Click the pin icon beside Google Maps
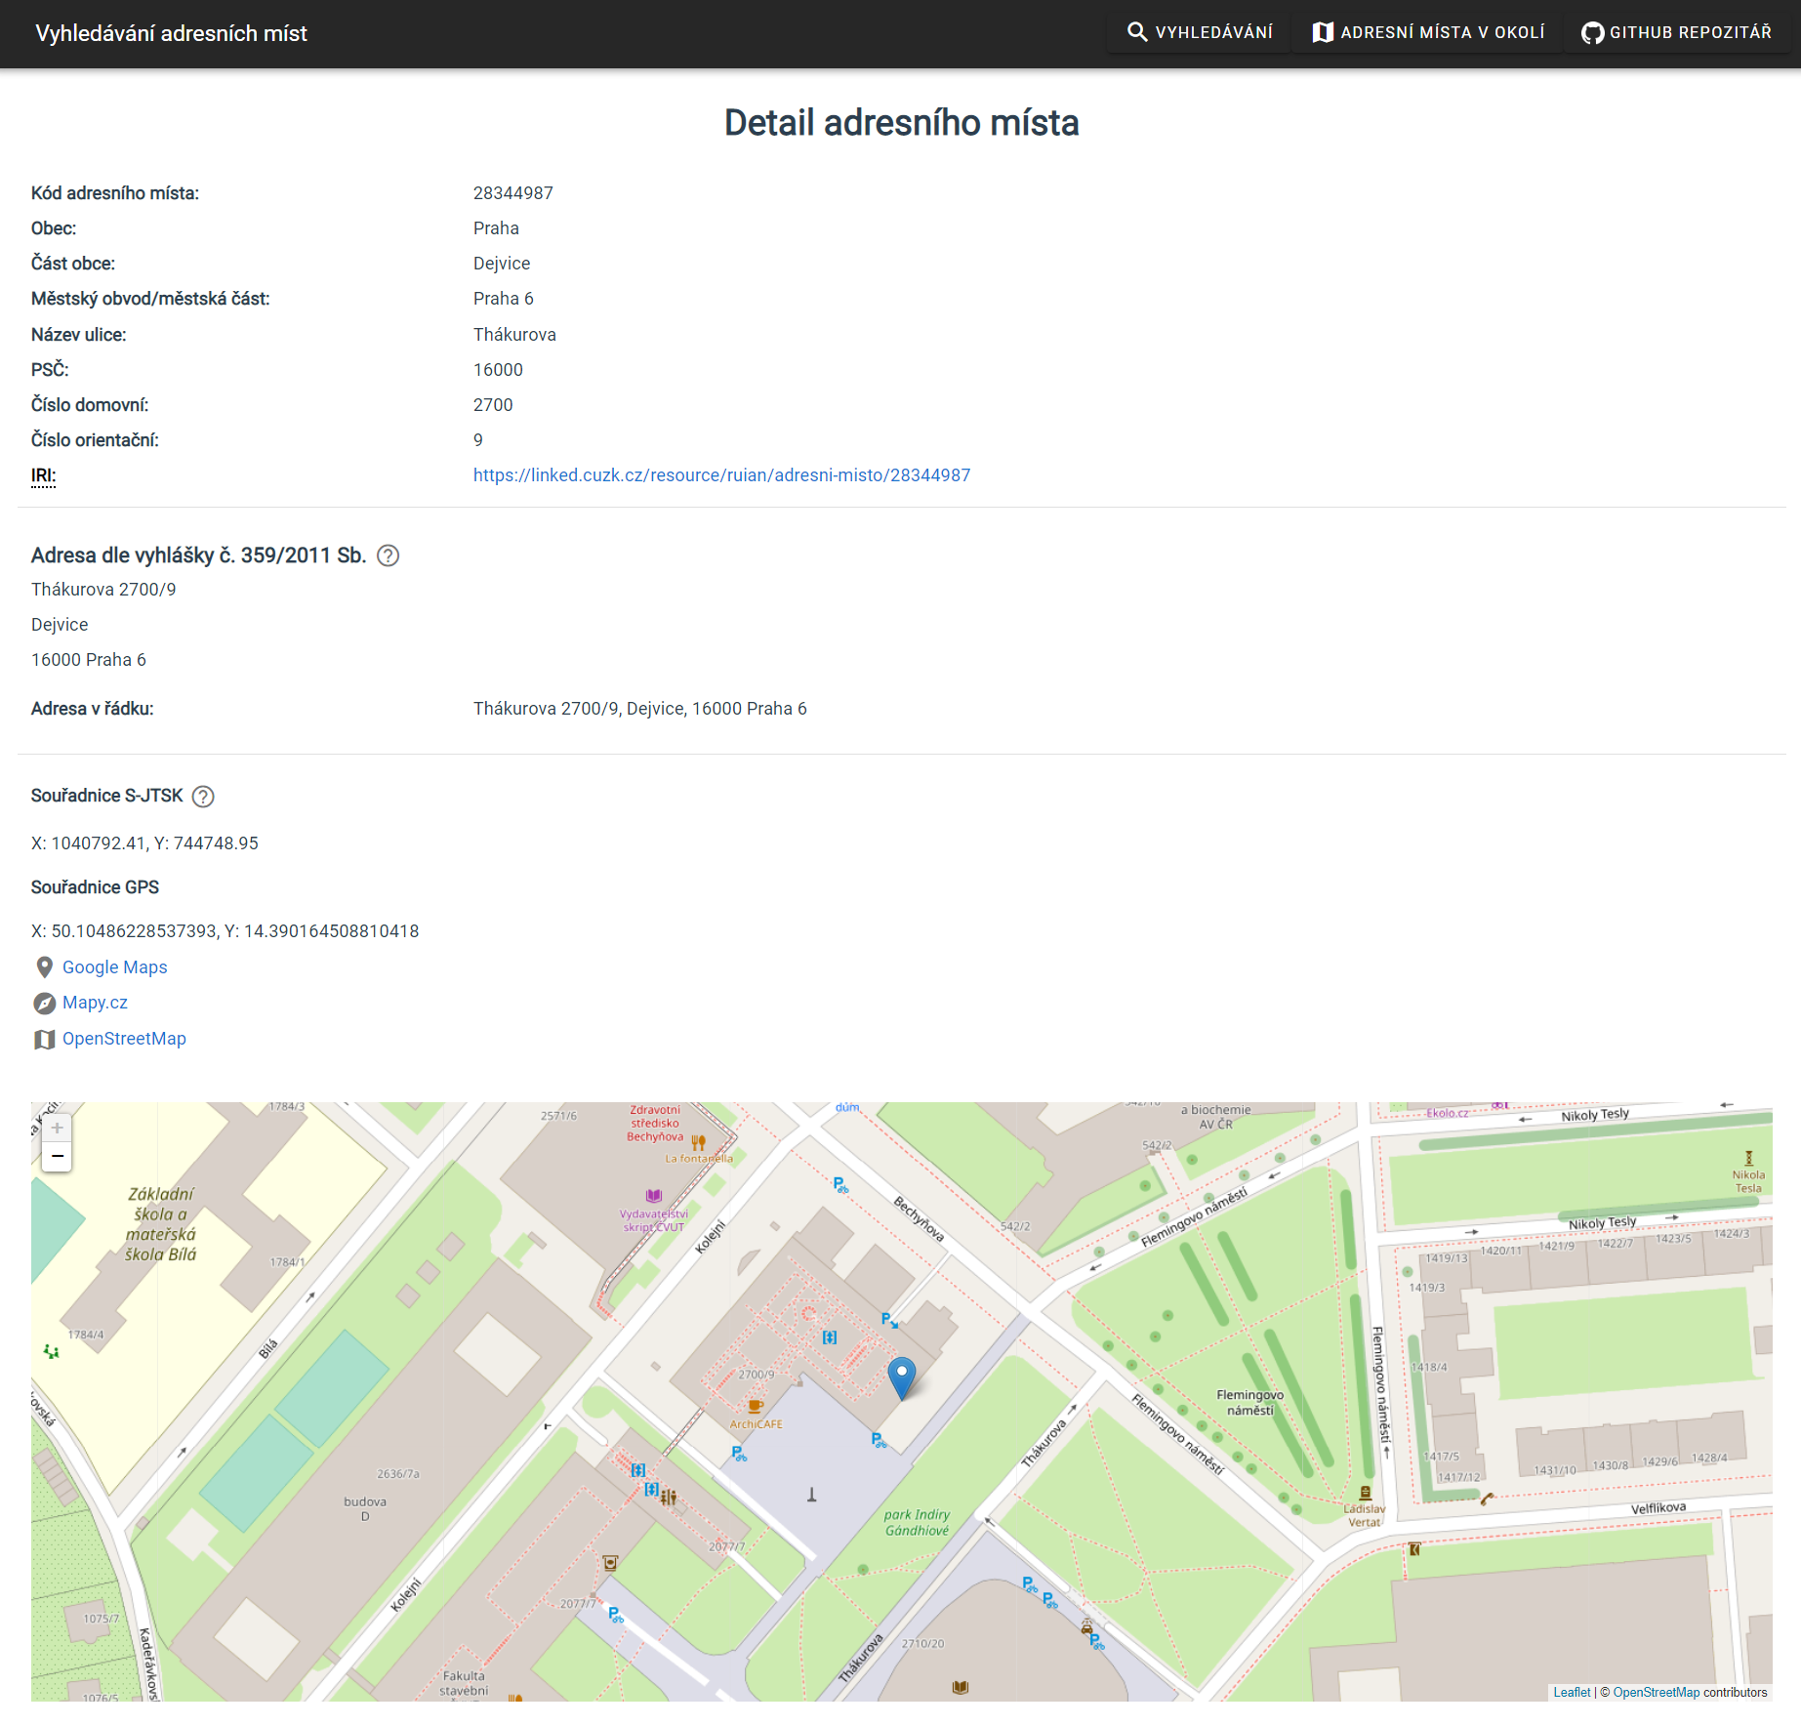The height and width of the screenshot is (1726, 1801). point(44,967)
